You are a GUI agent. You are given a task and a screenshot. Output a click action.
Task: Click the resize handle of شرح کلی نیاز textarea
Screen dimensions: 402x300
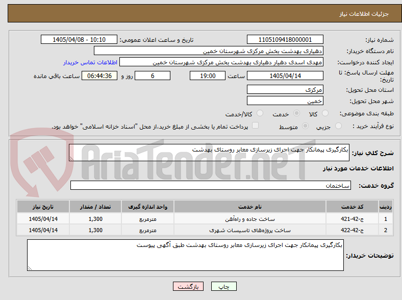pos(71,159)
